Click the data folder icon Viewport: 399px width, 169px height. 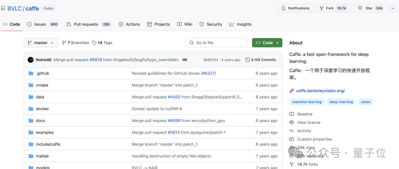click(31, 97)
